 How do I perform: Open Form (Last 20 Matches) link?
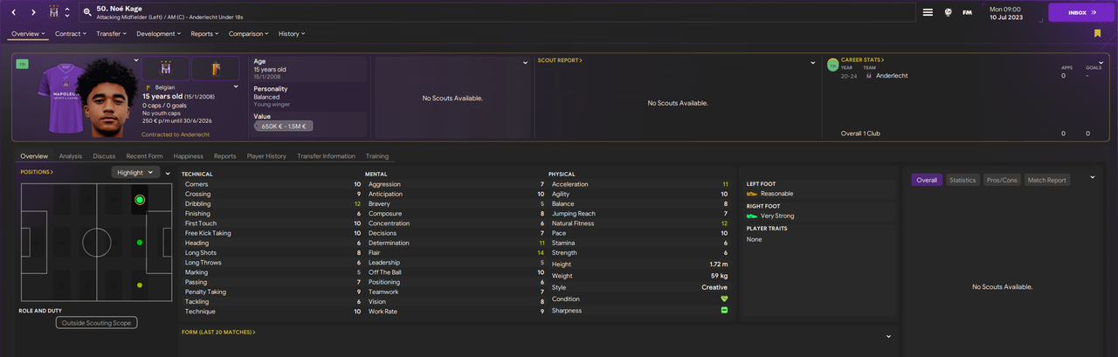tap(218, 332)
